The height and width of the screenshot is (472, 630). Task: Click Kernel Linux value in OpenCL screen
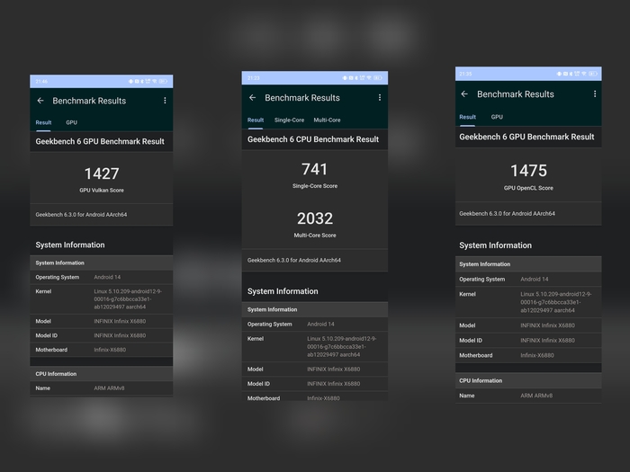click(555, 302)
